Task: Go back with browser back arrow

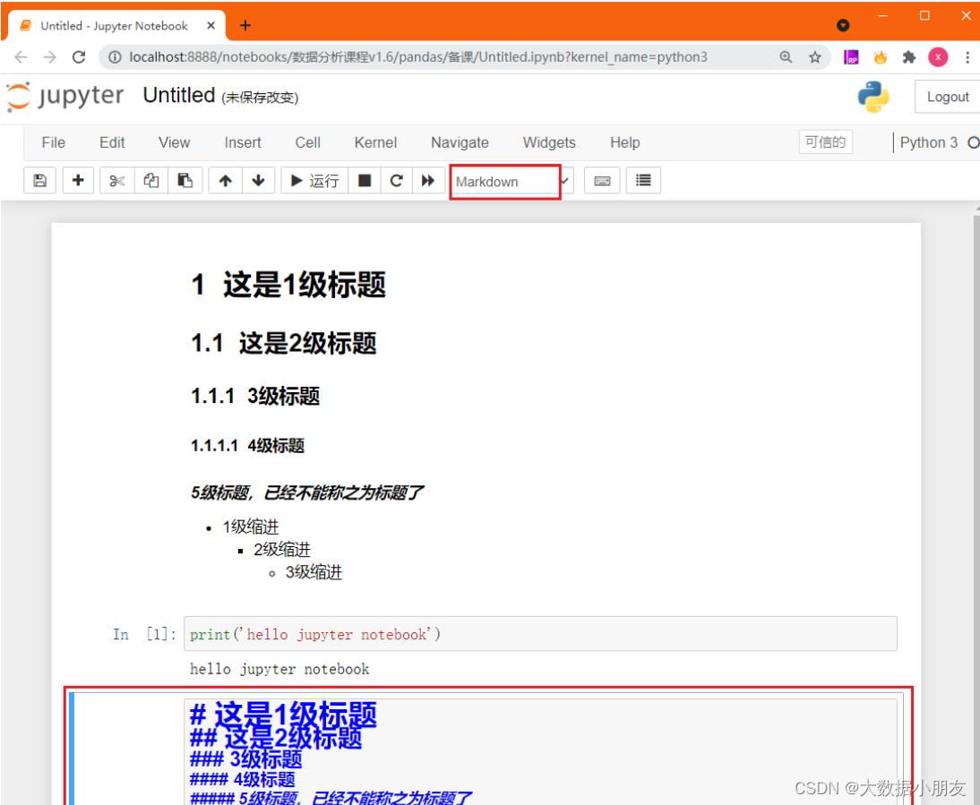Action: (21, 57)
